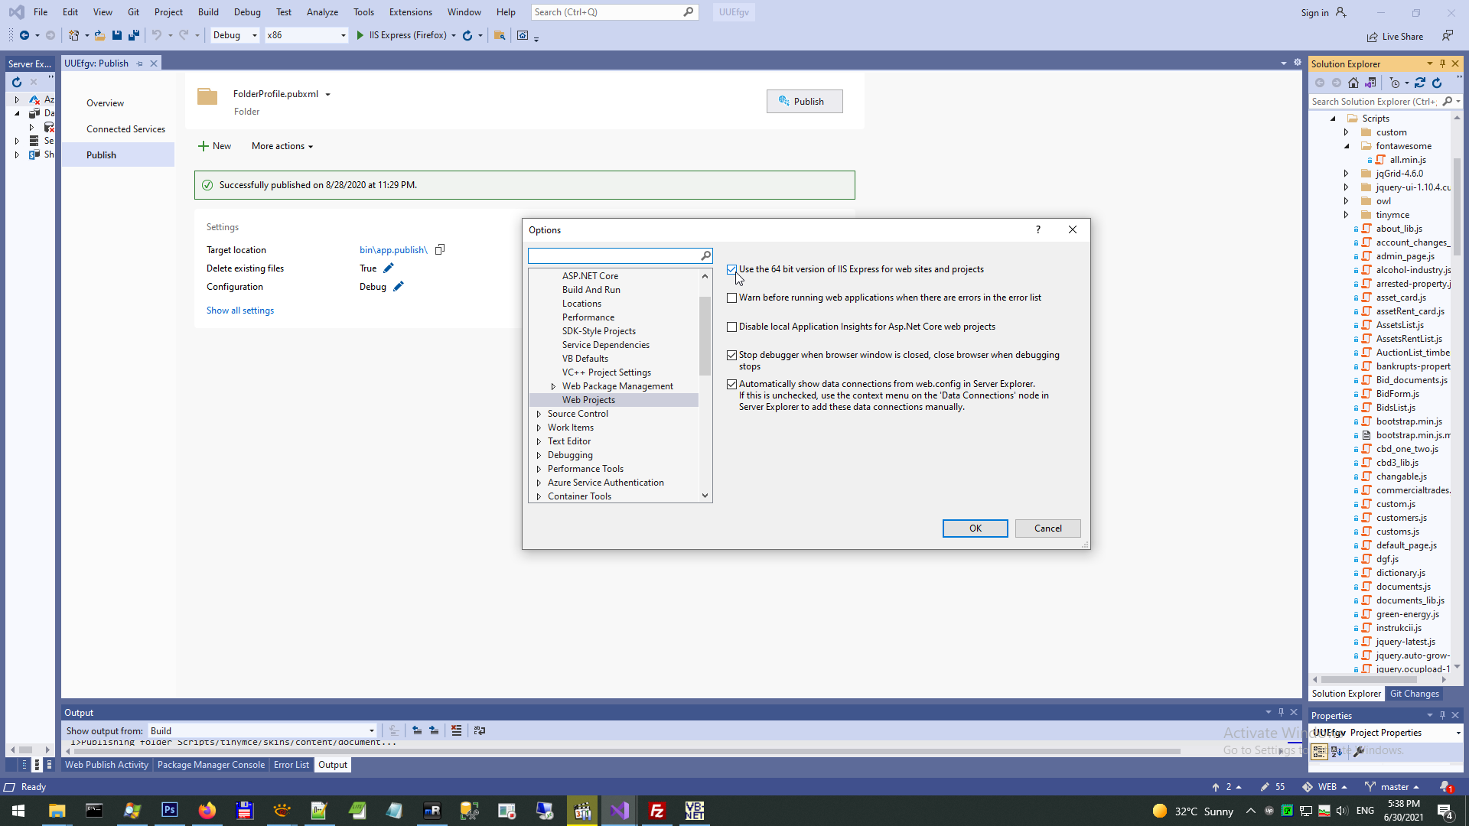
Task: Open the Debug configuration dropdown
Action: coord(235,35)
